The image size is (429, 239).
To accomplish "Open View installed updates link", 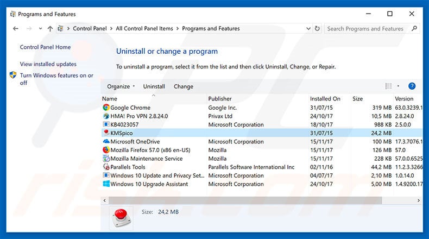I will [48, 64].
